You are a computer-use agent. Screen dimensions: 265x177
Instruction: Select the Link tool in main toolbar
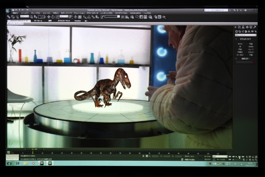pos(8,17)
